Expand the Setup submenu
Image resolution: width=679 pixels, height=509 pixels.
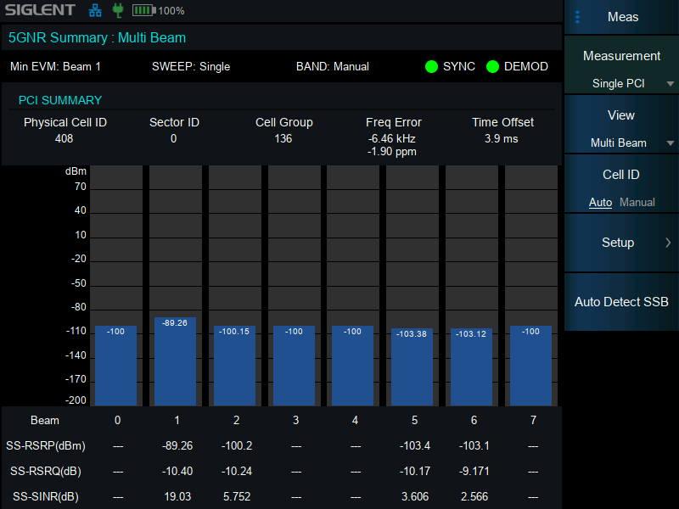(x=622, y=243)
